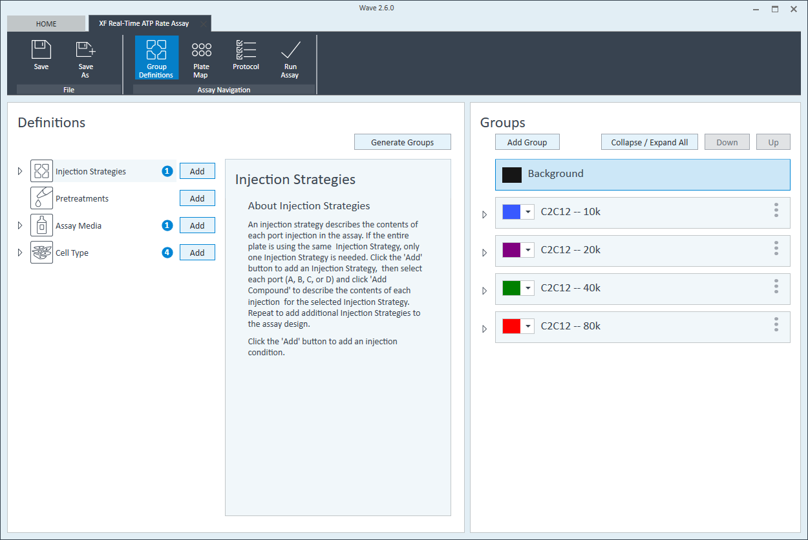
Task: Switch to the HOME tab
Action: pyautogui.click(x=46, y=24)
